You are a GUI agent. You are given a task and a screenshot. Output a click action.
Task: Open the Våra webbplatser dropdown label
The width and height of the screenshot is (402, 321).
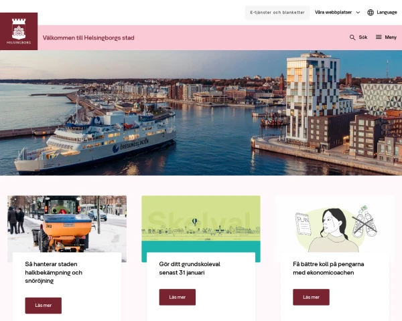click(333, 12)
